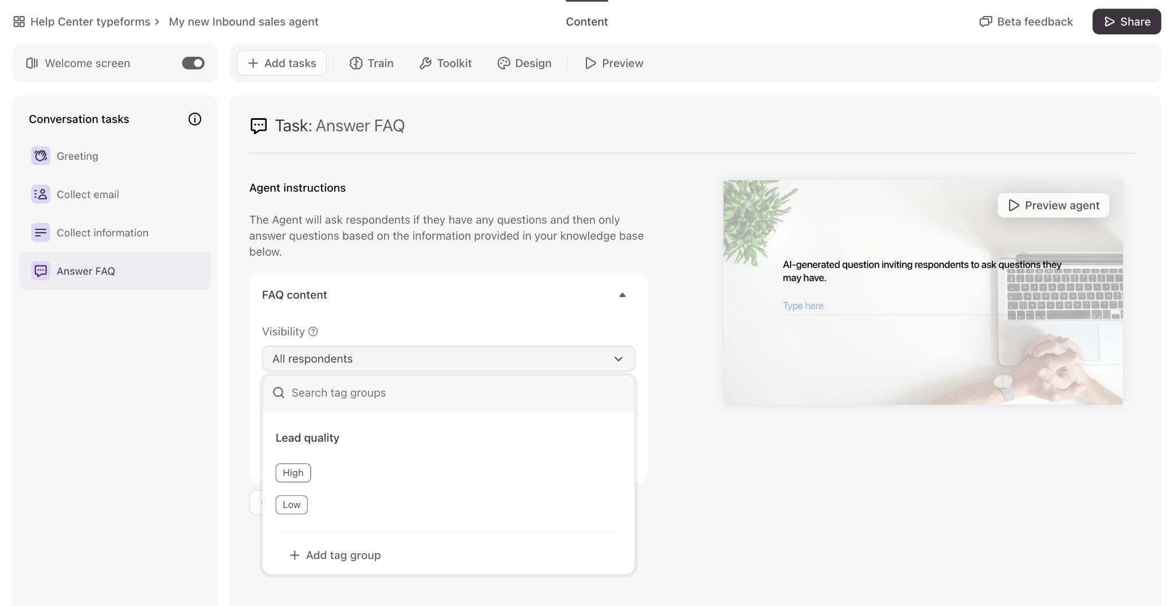Click the Share button
Viewport: 1174px width, 606px height.
1126,22
